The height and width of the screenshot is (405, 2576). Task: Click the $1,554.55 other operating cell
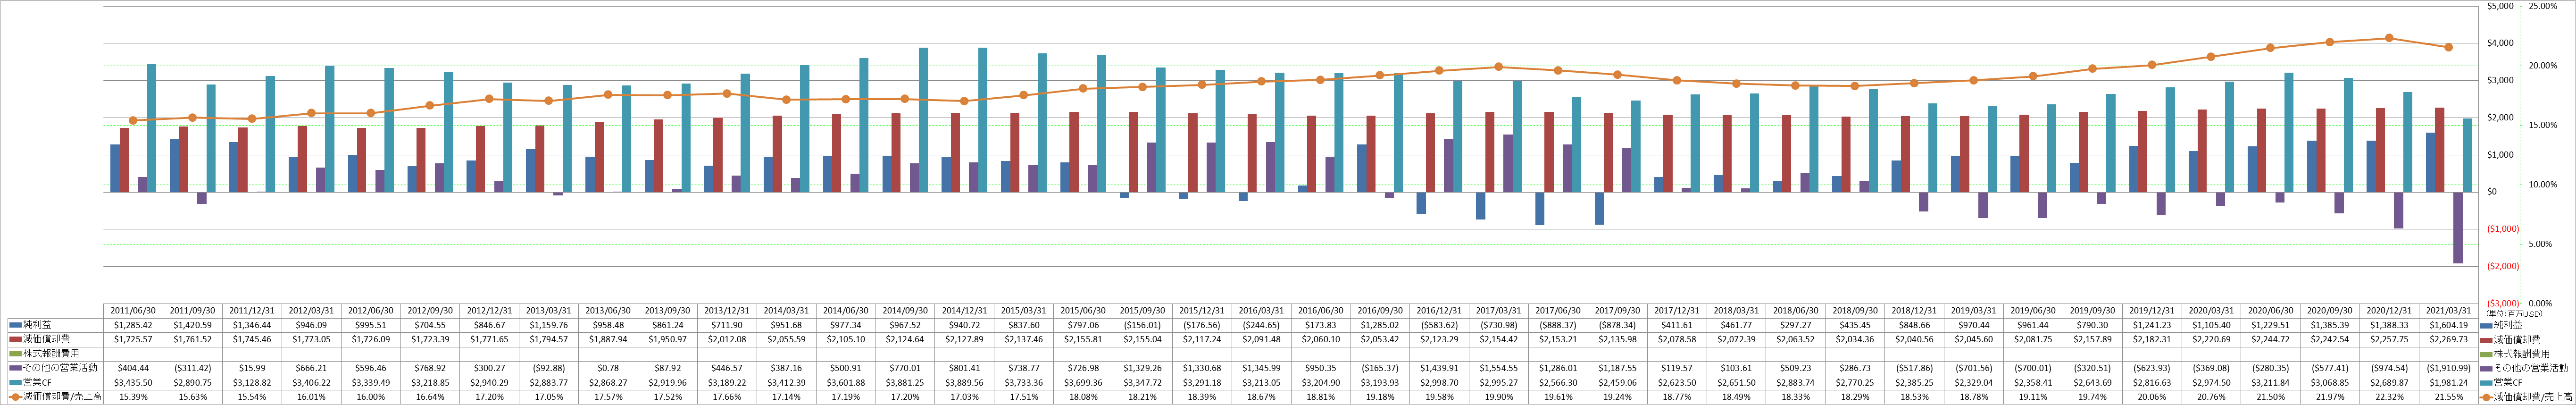tap(1500, 368)
